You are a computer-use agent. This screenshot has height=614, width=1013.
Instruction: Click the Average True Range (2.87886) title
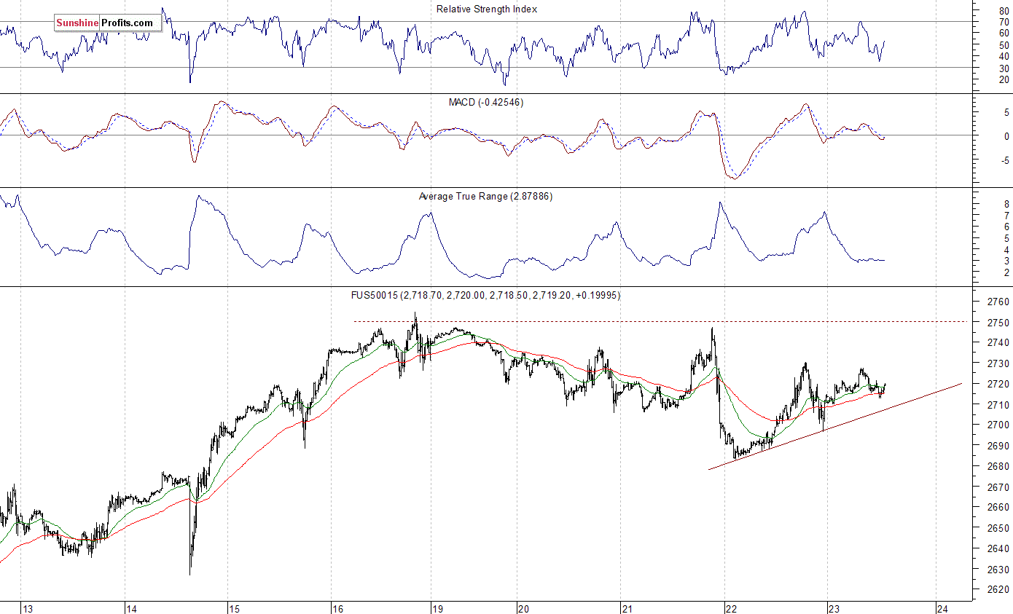pos(485,197)
